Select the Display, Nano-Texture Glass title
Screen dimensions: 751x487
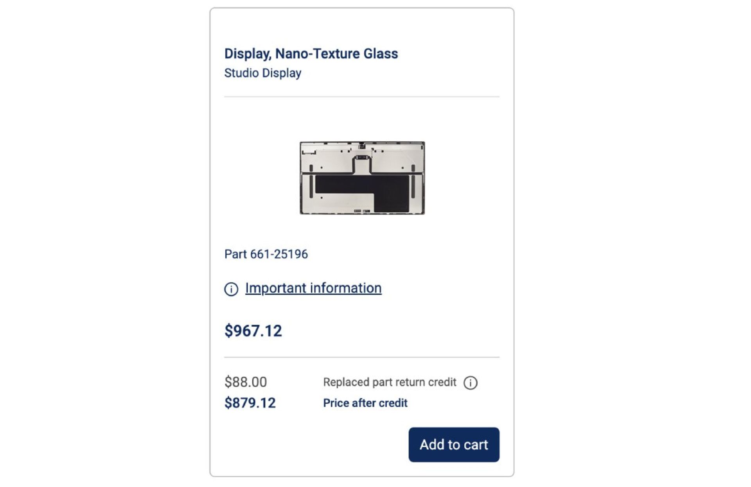pyautogui.click(x=311, y=54)
